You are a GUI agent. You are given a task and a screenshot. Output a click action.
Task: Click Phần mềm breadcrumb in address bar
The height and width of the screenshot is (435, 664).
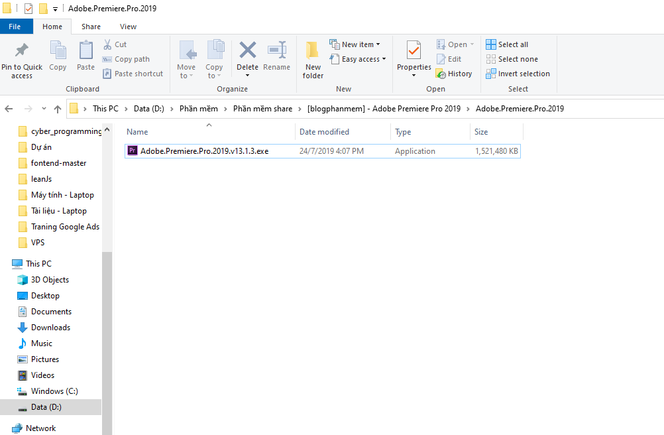(199, 109)
